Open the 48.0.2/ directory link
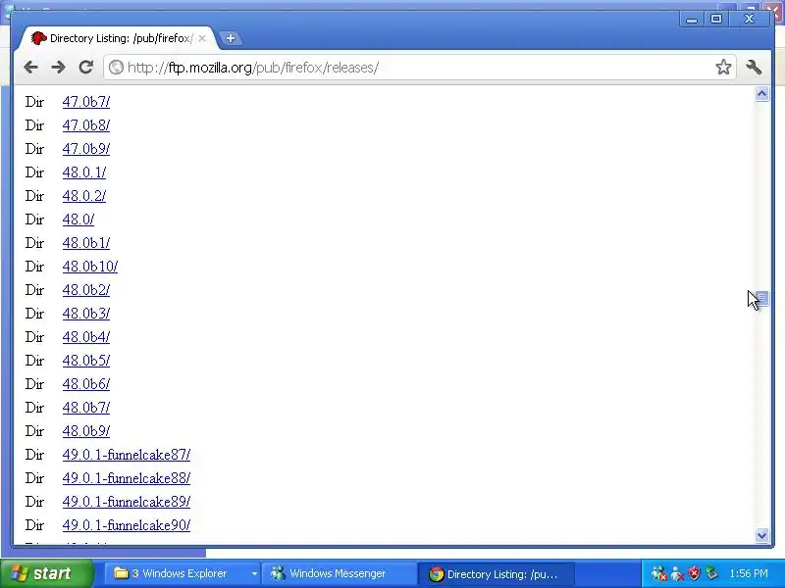Screen dimensions: 785x588 (84, 196)
